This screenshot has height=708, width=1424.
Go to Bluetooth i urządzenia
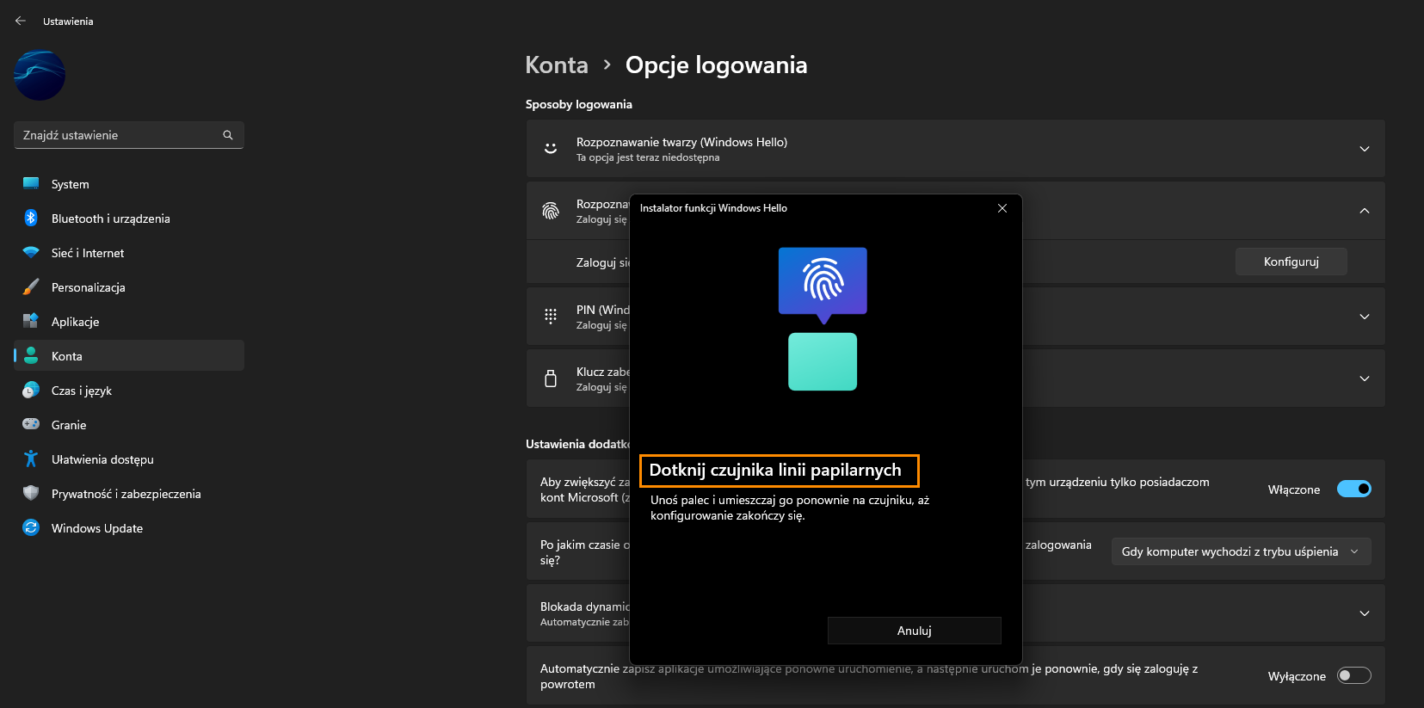[129, 219]
